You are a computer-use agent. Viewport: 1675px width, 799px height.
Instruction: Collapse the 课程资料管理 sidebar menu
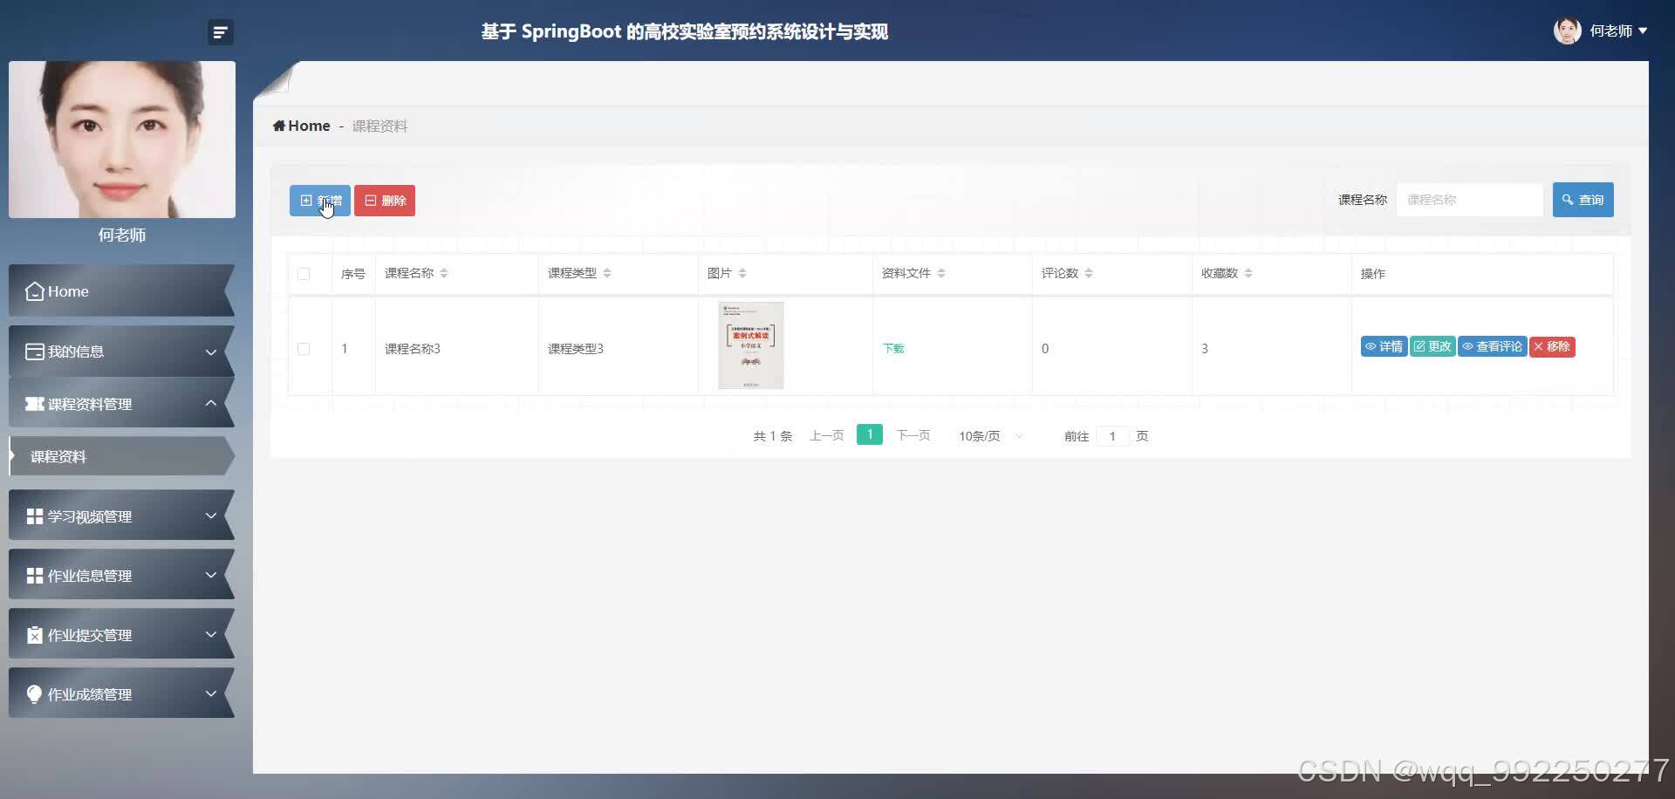pos(122,403)
